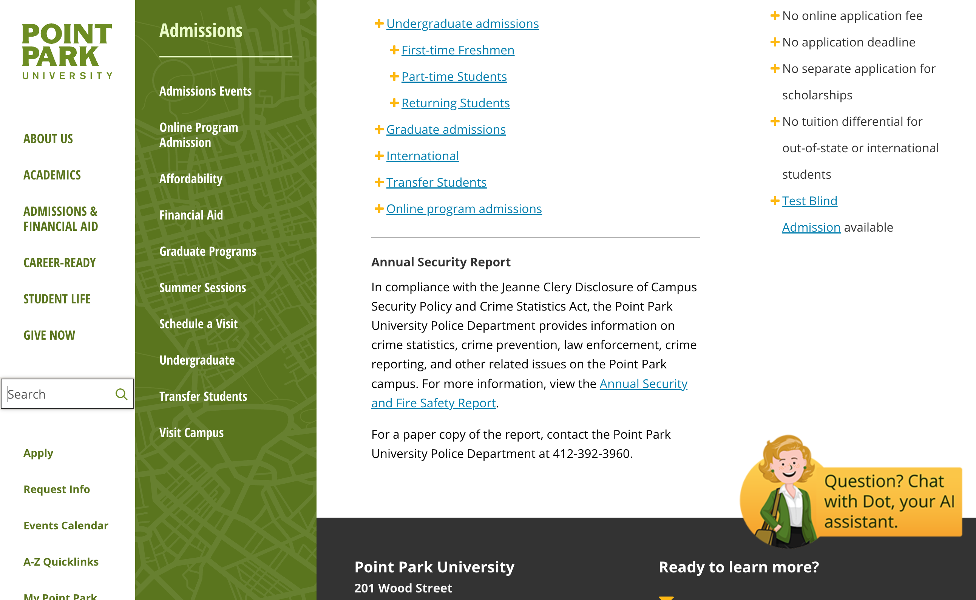Open the Test Blind Admission link

tap(810, 214)
